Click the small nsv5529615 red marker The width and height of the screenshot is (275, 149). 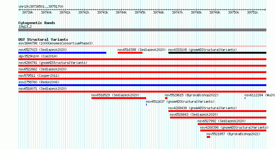point(166,98)
